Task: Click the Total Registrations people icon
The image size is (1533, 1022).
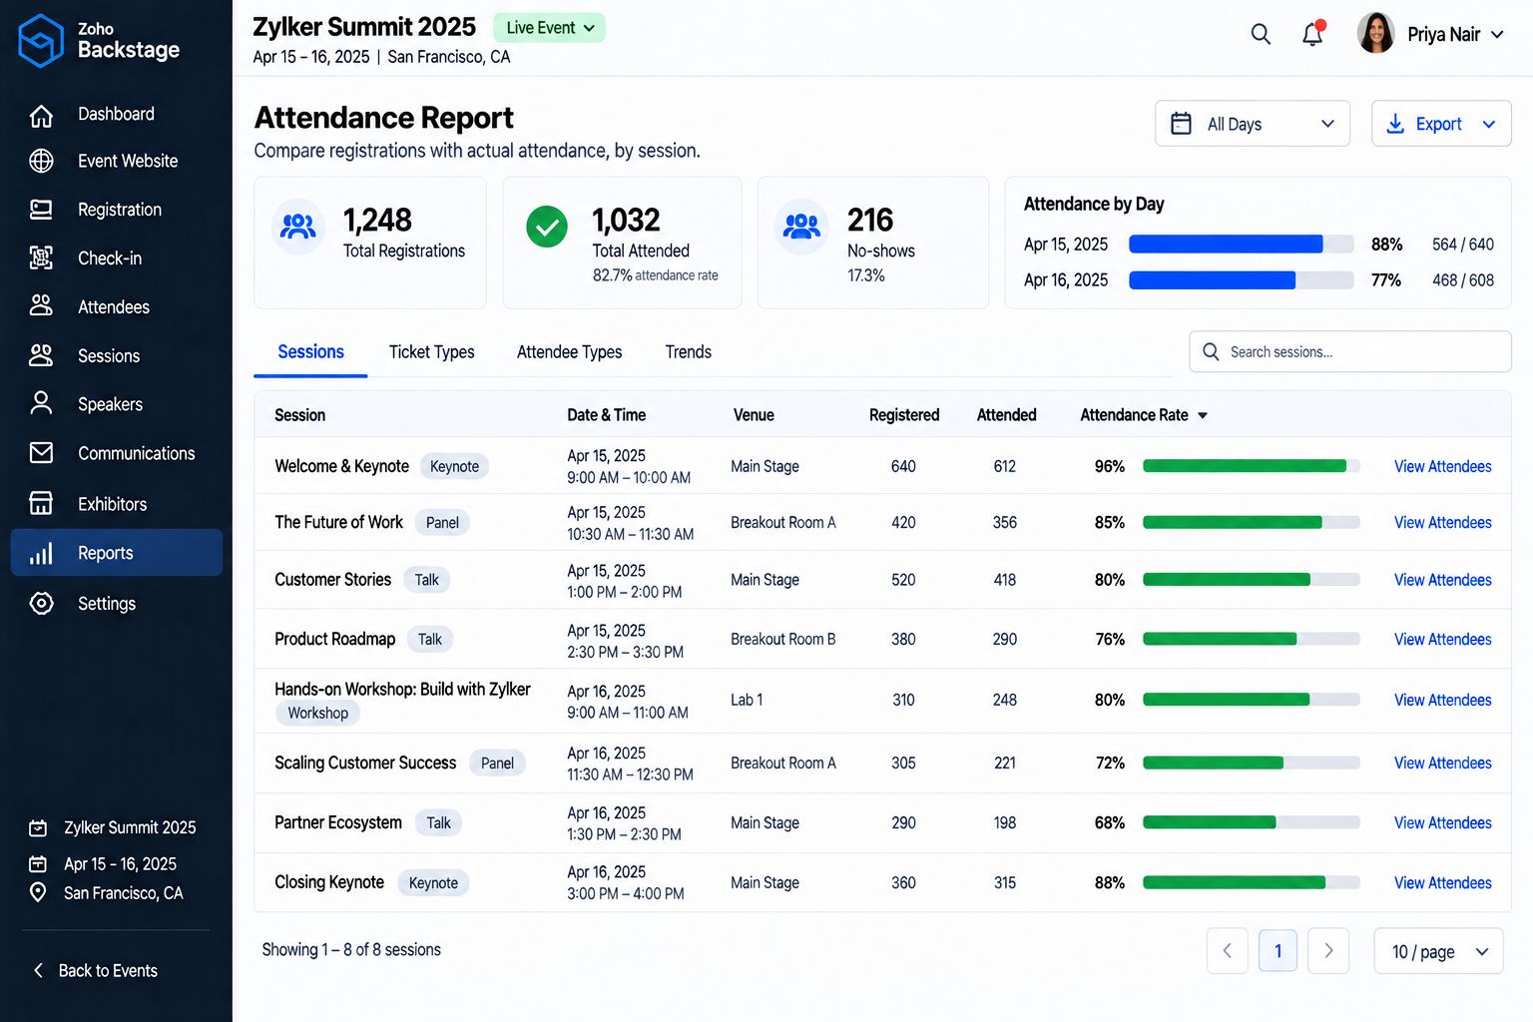Action: [297, 227]
